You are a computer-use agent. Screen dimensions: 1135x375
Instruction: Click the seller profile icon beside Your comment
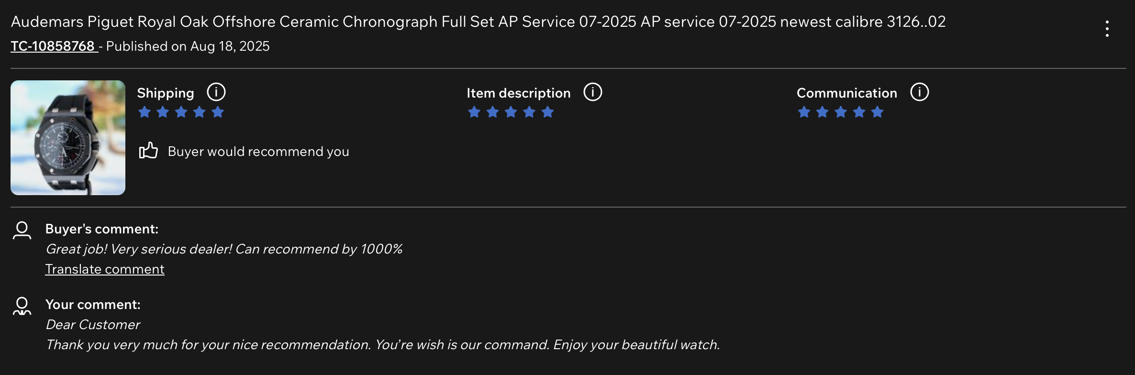[x=22, y=306]
